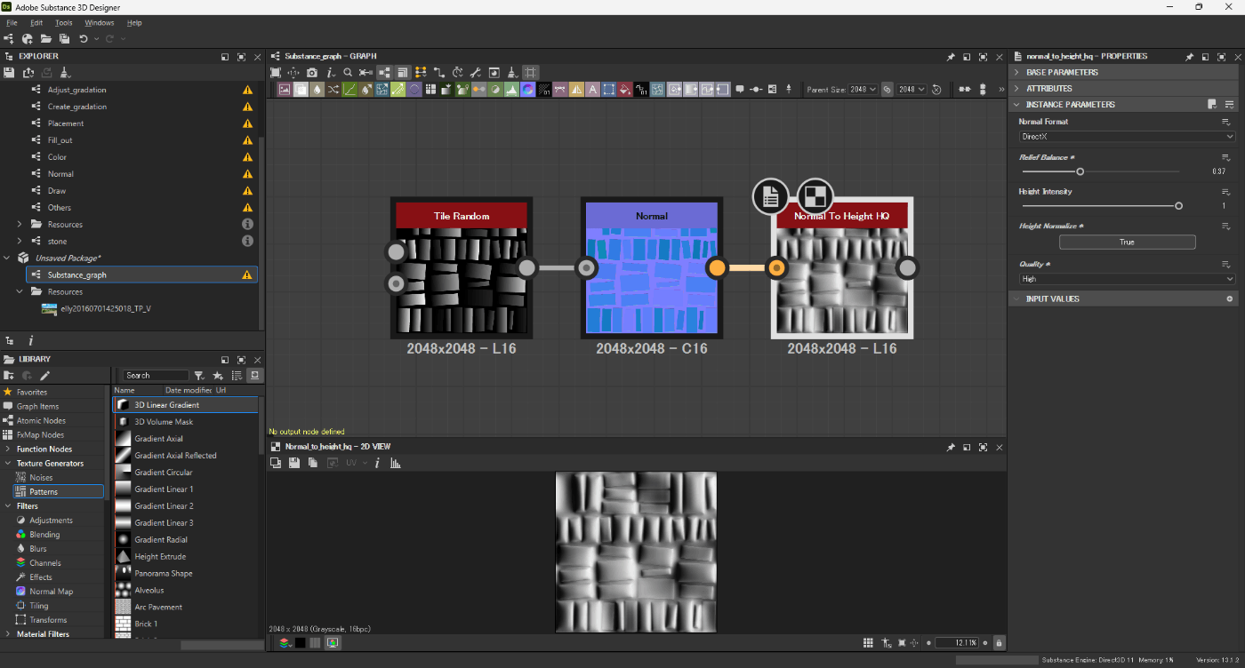Toggle tiling grid display in 2D view

tap(868, 642)
